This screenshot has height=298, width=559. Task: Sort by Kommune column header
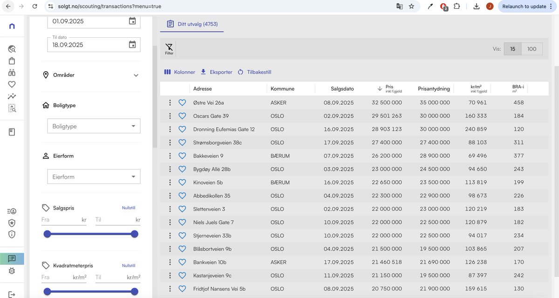(x=282, y=88)
